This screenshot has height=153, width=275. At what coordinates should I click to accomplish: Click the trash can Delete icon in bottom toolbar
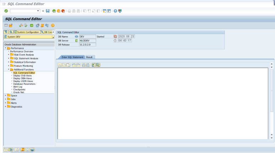click(27, 149)
